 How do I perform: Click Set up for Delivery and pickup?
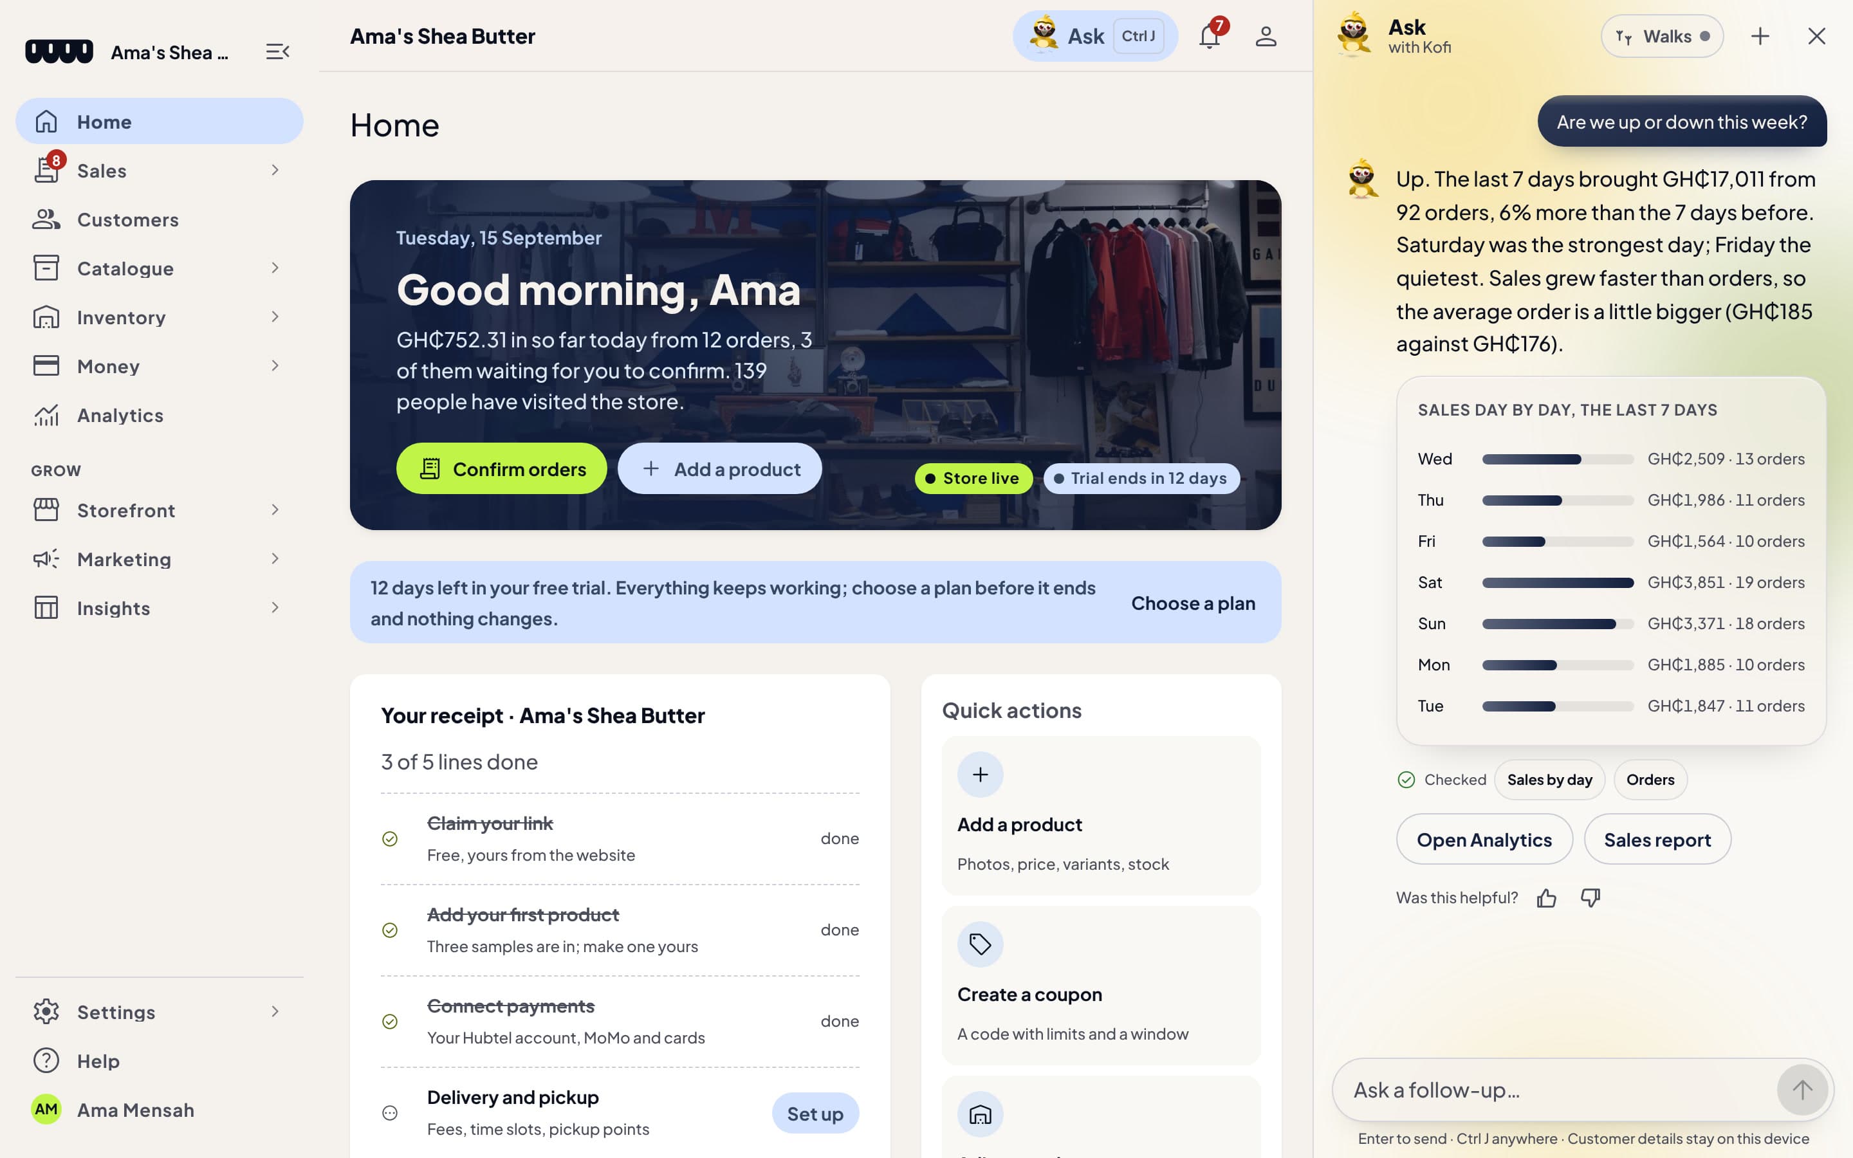coord(815,1114)
